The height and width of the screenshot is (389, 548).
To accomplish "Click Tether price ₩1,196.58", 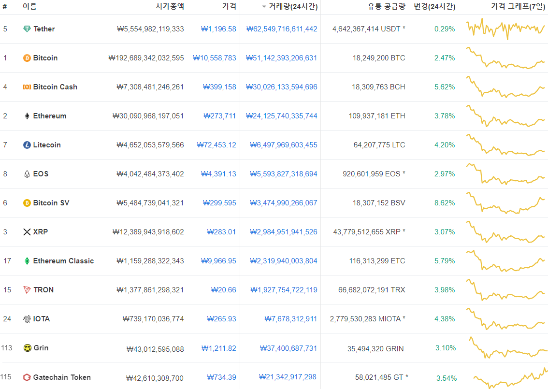I will point(218,29).
